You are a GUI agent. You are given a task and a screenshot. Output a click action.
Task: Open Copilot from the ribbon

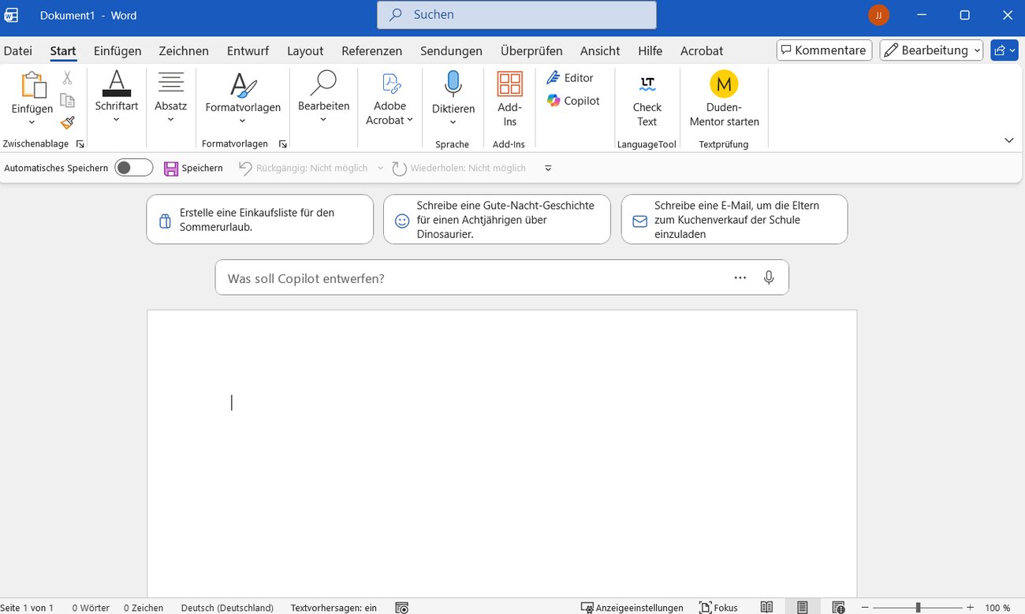573,101
